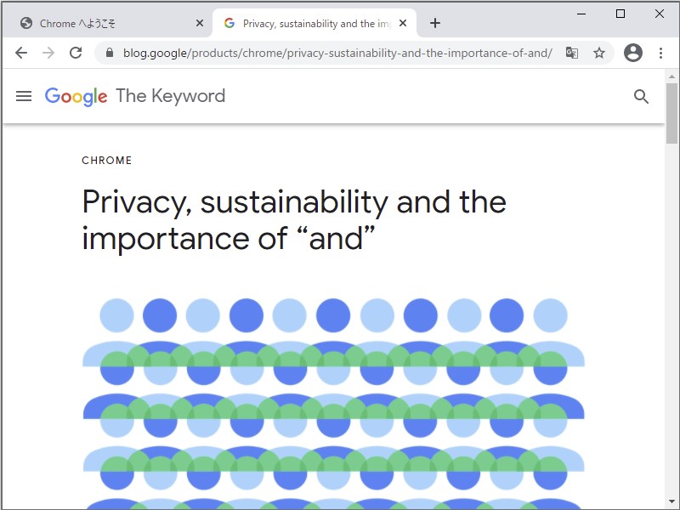Open the CHROME category label
The height and width of the screenshot is (510, 680).
point(106,160)
